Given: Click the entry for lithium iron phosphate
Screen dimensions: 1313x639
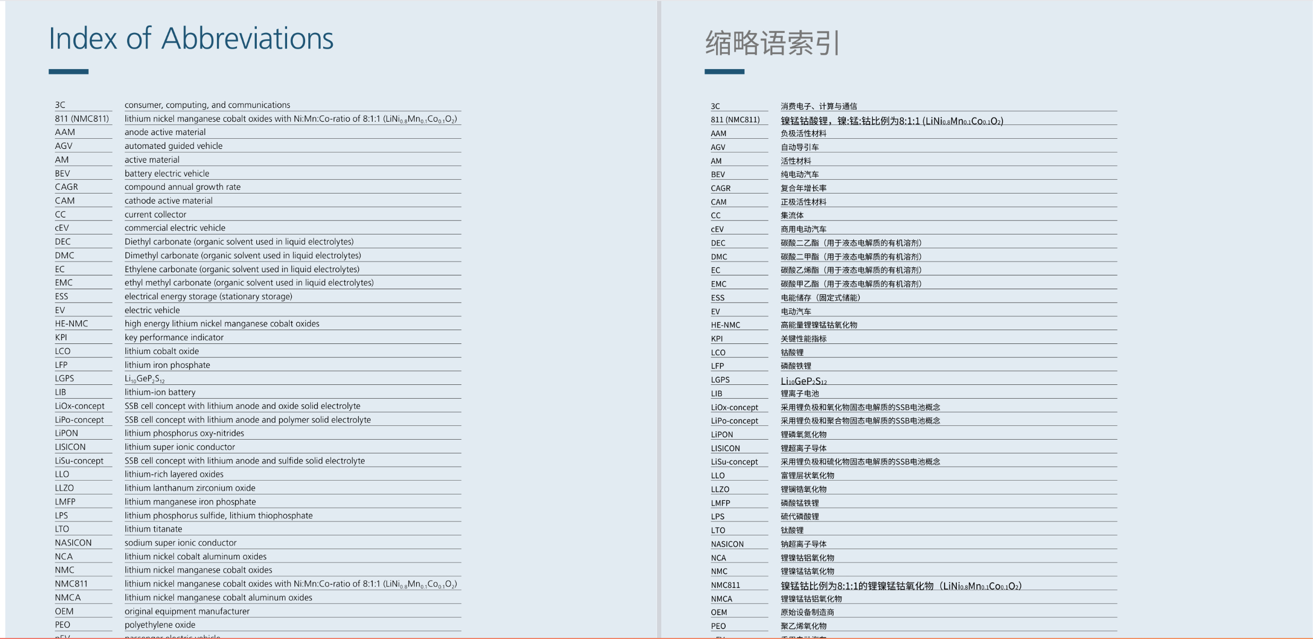Looking at the screenshot, I should pos(167,365).
